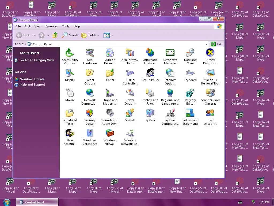Select desktop shortcut Copy (29) of Mypal
The width and height of the screenshot is (274, 206).
tap(10, 186)
